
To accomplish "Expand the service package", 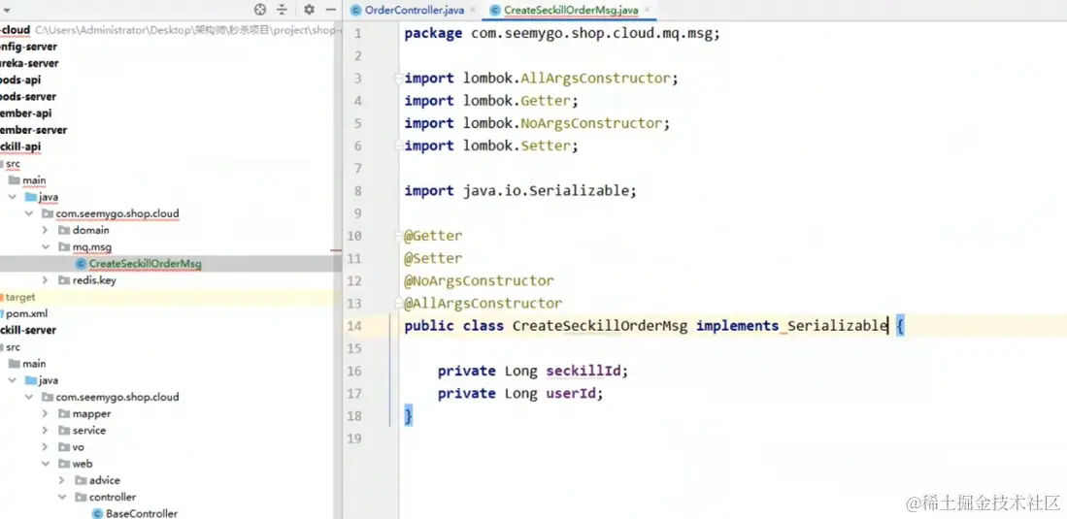I will click(x=45, y=430).
